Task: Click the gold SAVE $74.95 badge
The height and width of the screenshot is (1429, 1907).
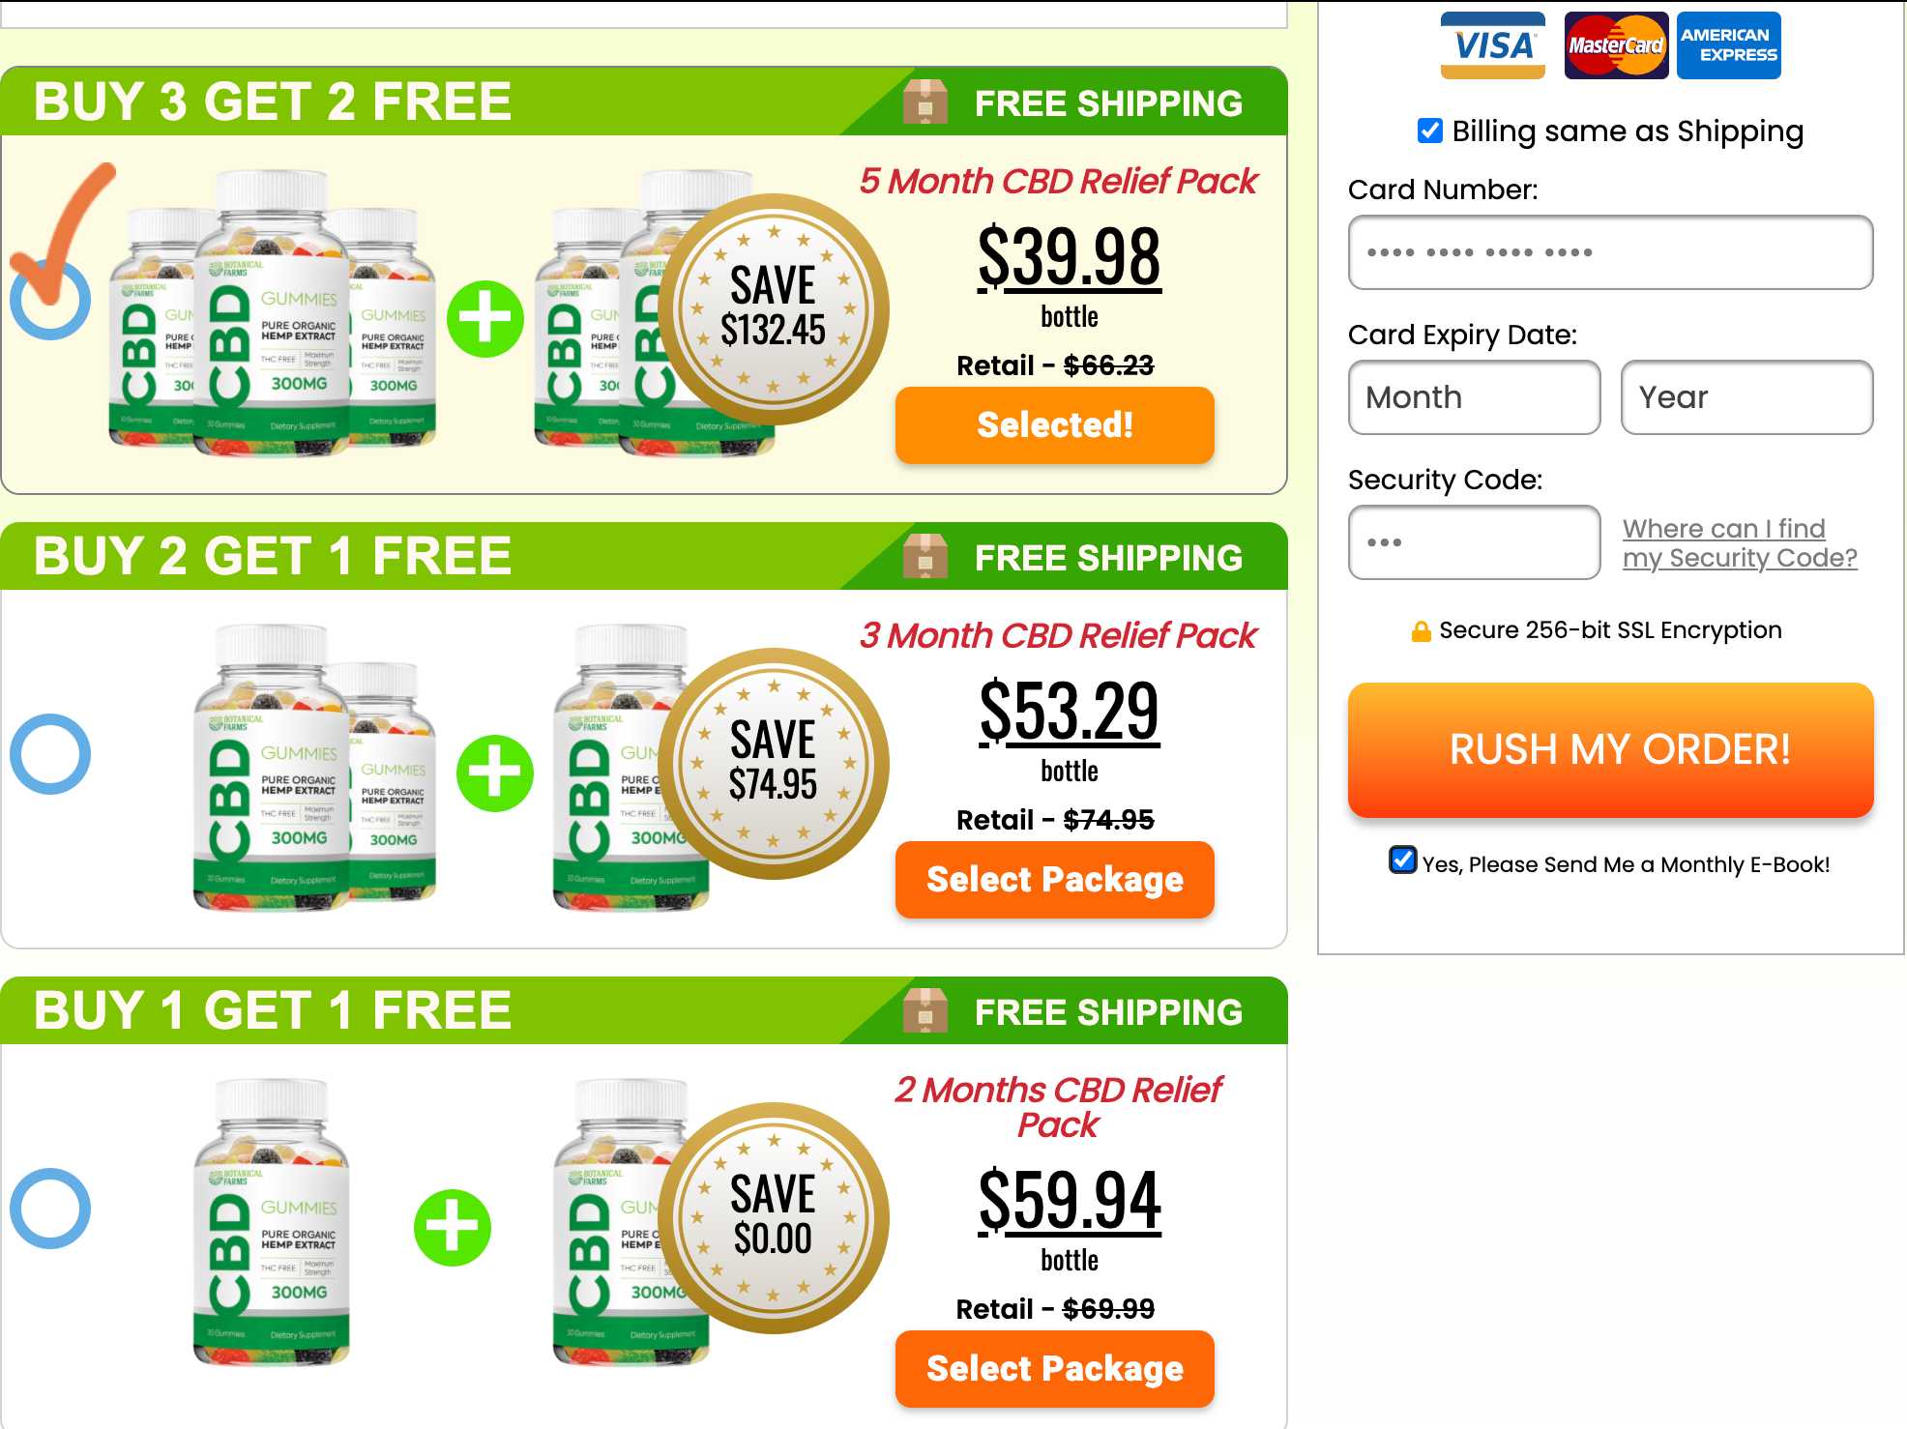Action: (x=774, y=764)
